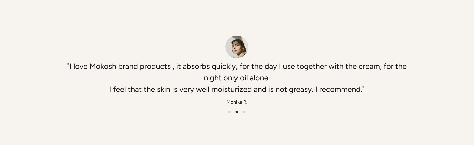The height and width of the screenshot is (145, 474).
Task: Jump to the third testimonial dot
Action: (244, 112)
